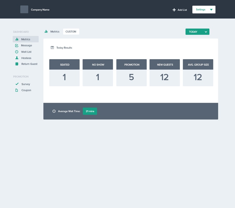Image resolution: width=235 pixels, height=208 pixels.
Task: Click the Settings dropdown triangle arrow
Action: point(211,10)
